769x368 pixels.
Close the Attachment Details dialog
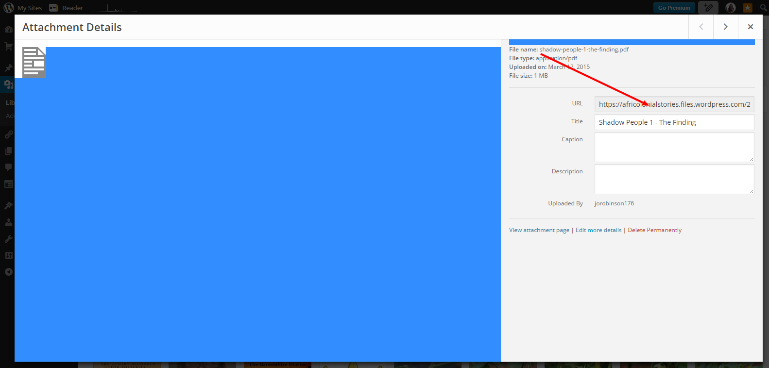point(751,27)
